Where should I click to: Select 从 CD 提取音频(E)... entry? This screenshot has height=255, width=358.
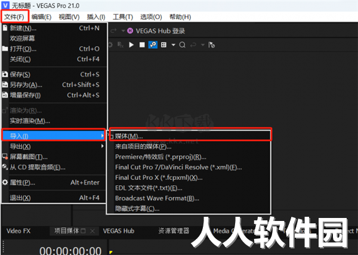[54, 167]
